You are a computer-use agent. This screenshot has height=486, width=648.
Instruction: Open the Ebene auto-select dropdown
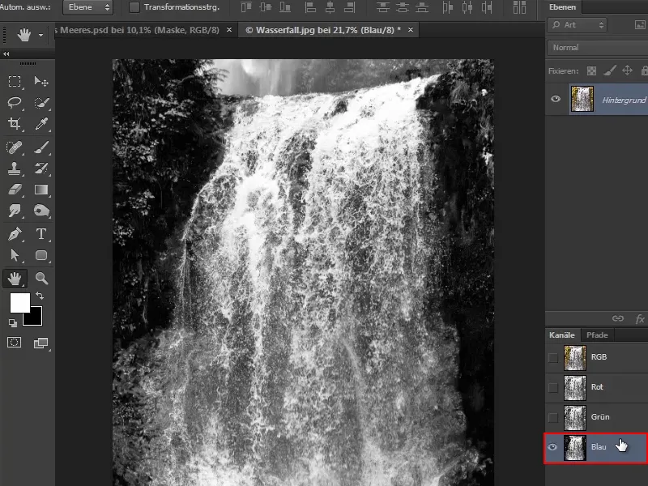pyautogui.click(x=87, y=7)
